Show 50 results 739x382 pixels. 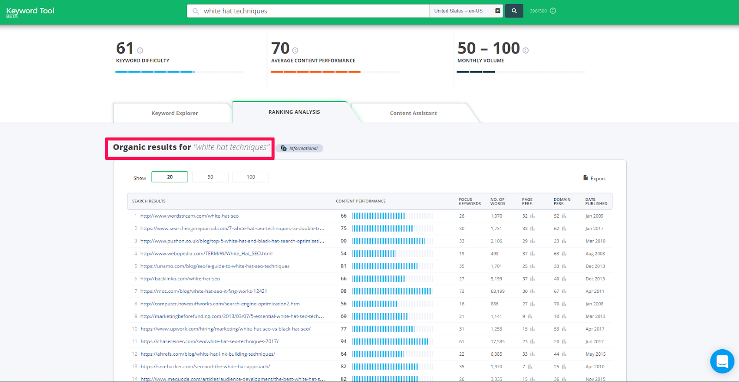[210, 177]
